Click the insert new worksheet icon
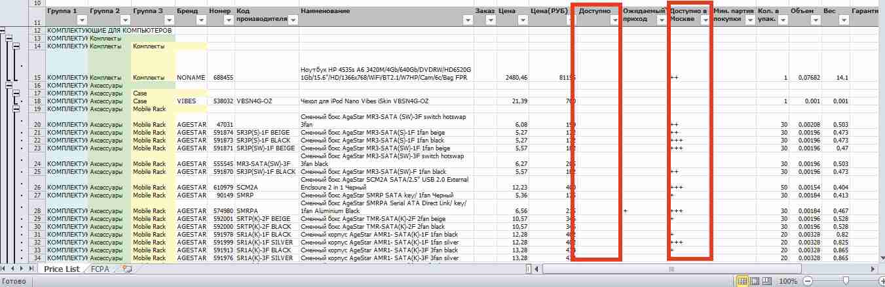The image size is (885, 287). [x=127, y=269]
